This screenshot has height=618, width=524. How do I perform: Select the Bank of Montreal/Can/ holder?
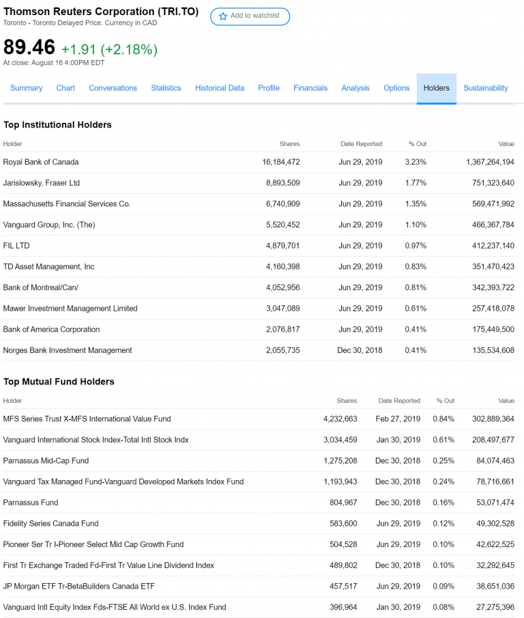tap(40, 287)
